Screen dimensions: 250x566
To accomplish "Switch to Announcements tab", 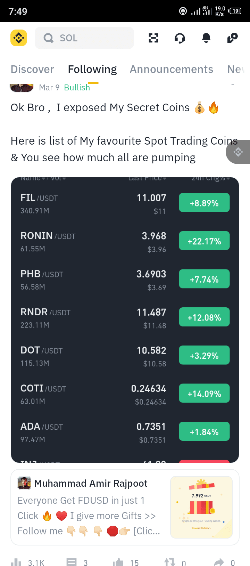I will (x=172, y=69).
